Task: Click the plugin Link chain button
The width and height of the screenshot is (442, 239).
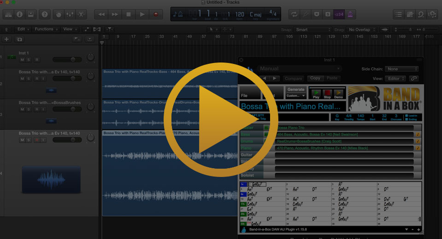Action: pos(413,79)
